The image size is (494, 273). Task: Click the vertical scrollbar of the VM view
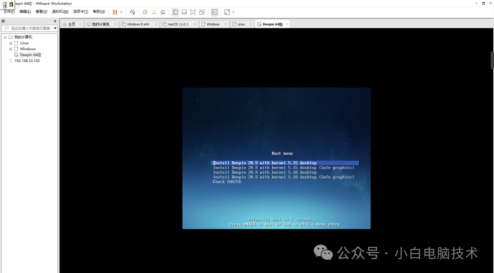(x=492, y=60)
